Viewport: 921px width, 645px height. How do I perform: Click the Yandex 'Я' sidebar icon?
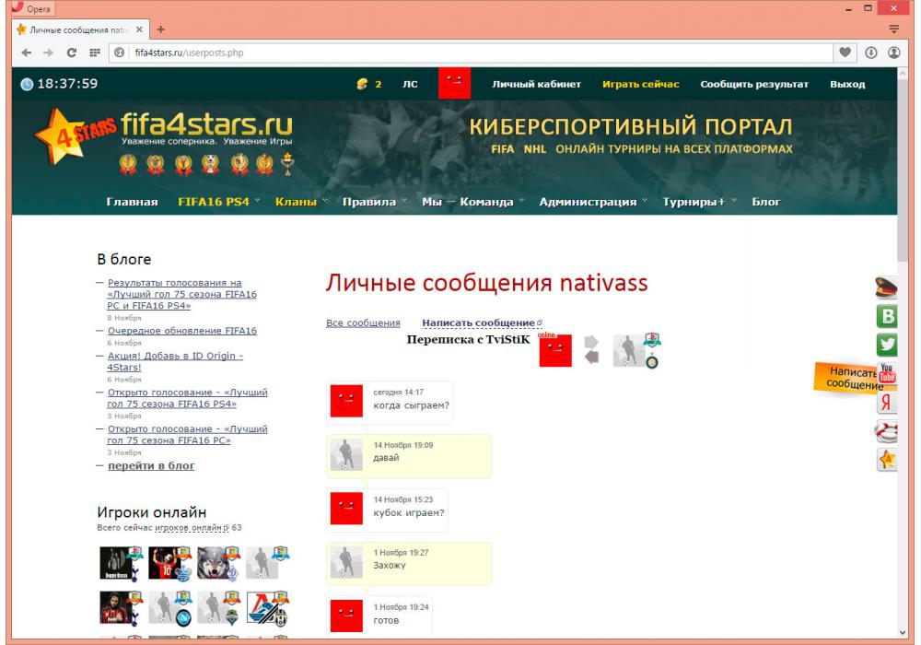coord(888,403)
